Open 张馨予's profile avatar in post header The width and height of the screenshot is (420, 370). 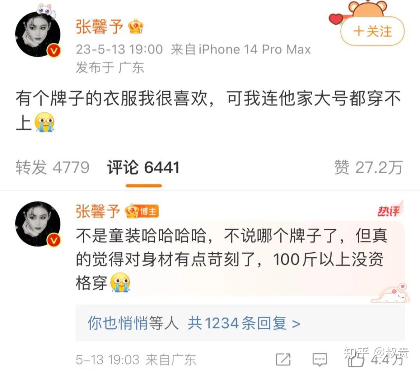tap(38, 34)
